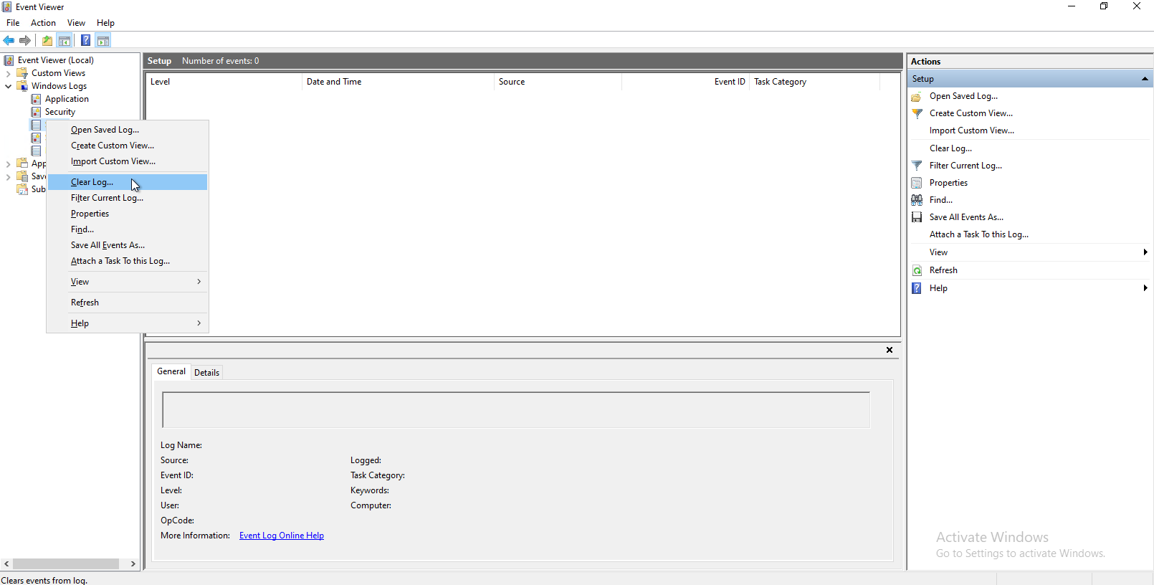
Task: Choose Import Custom View... in context menu
Action: pos(128,161)
